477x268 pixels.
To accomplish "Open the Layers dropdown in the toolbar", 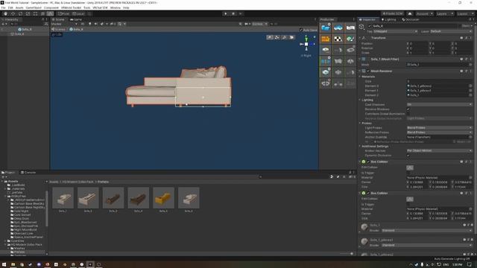I will point(445,13).
